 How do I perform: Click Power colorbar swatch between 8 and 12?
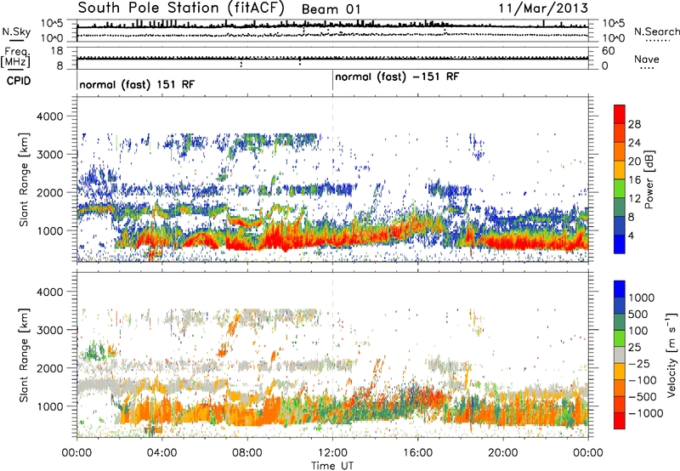click(x=620, y=207)
